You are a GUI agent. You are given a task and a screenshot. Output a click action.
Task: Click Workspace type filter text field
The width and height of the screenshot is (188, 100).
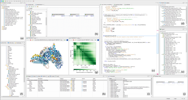click(13, 5)
